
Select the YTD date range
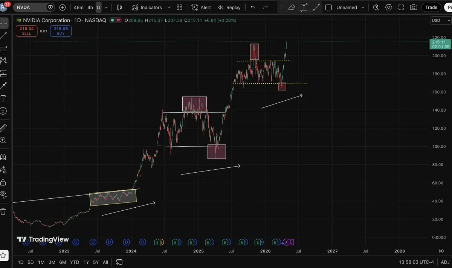[75, 262]
